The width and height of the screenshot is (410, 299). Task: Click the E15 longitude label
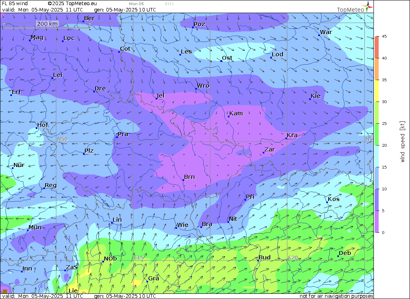point(139,257)
